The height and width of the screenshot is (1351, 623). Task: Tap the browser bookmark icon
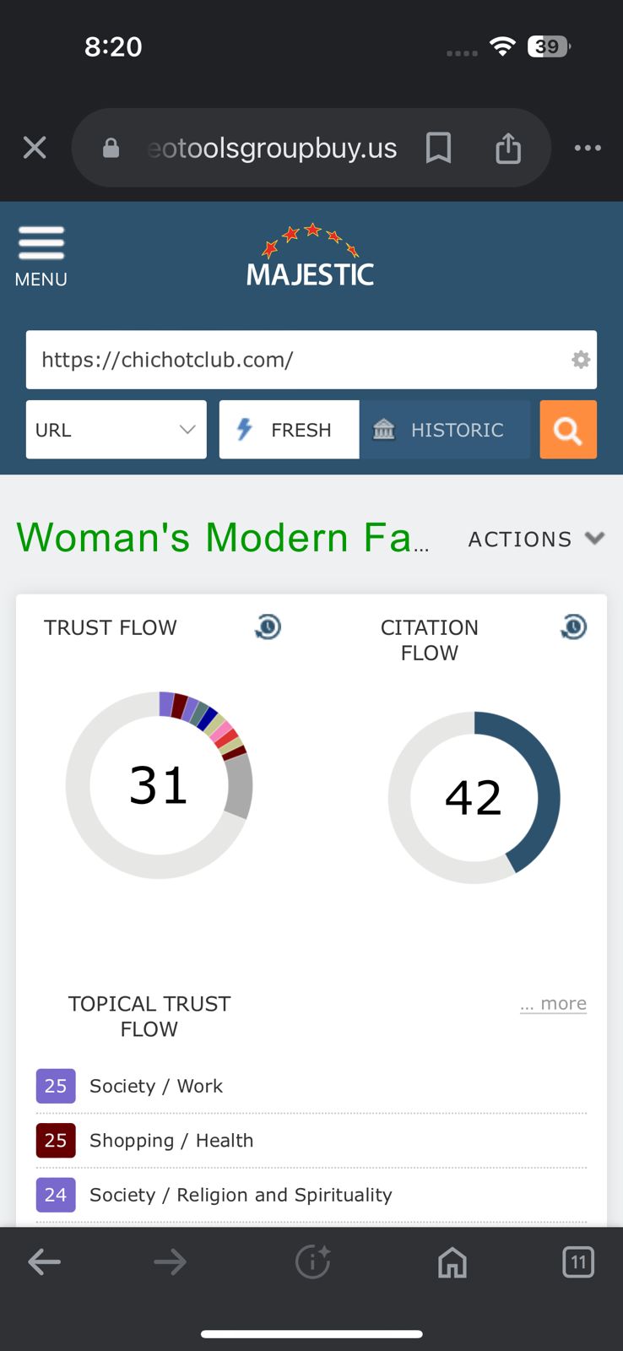[x=438, y=148]
